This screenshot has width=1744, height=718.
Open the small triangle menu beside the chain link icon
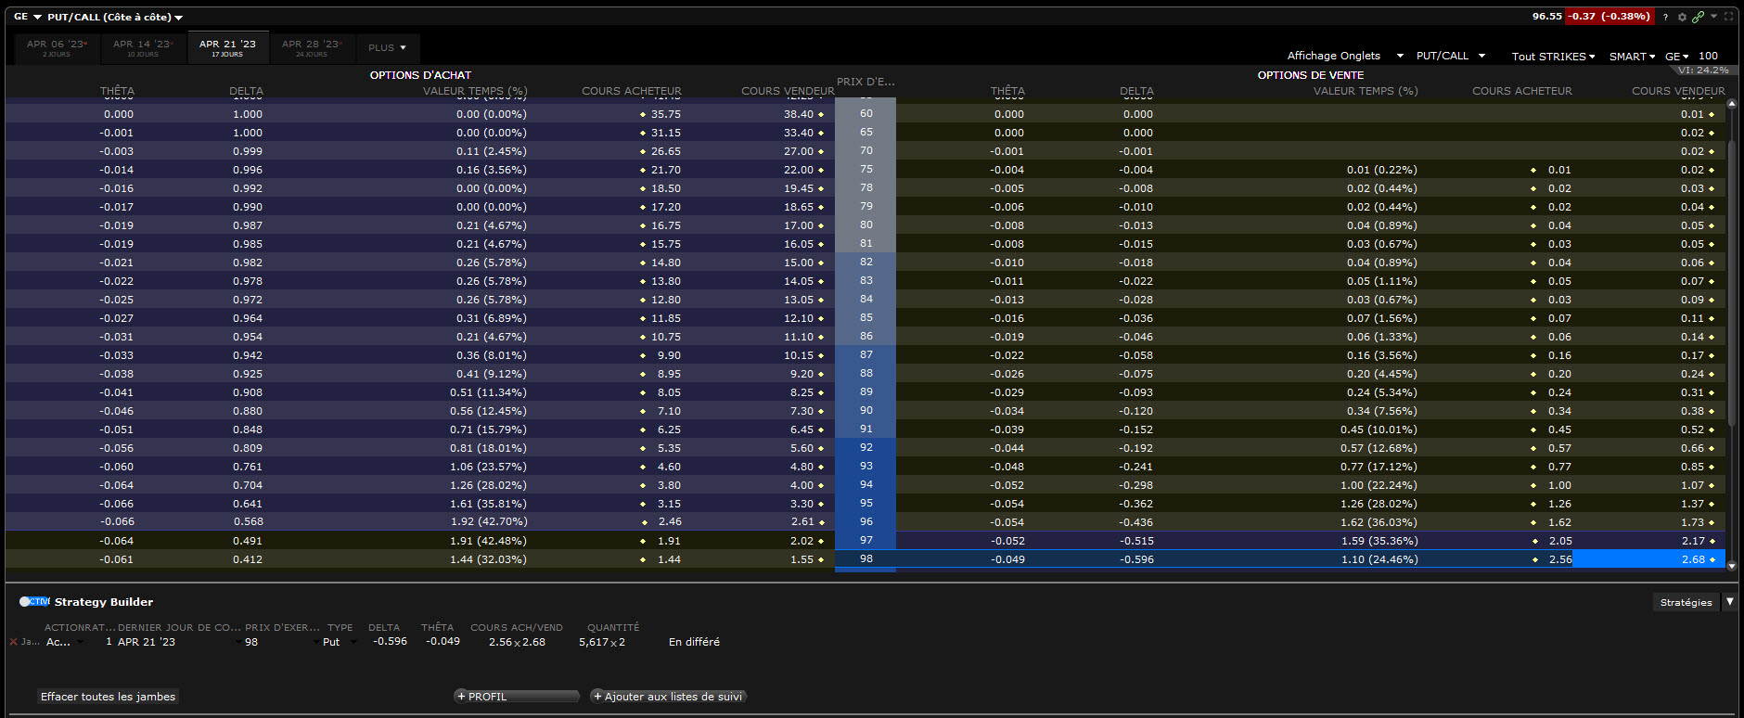point(1713,16)
